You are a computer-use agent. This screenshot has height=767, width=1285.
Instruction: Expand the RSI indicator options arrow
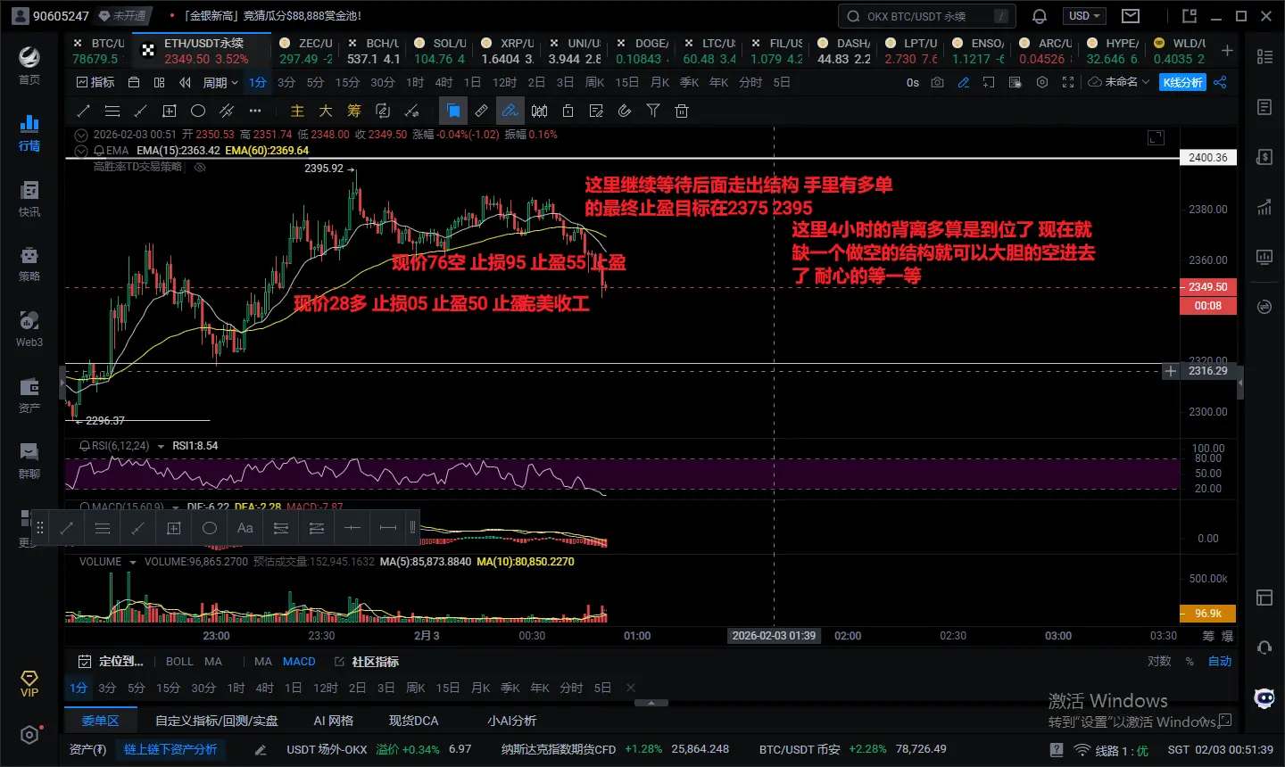tap(161, 446)
